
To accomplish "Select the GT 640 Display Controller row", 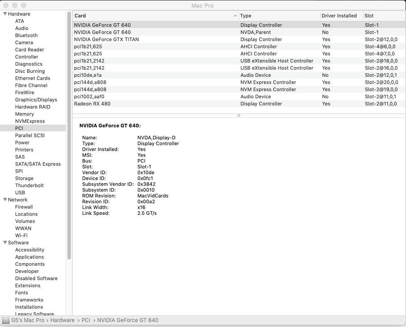I will [239, 25].
